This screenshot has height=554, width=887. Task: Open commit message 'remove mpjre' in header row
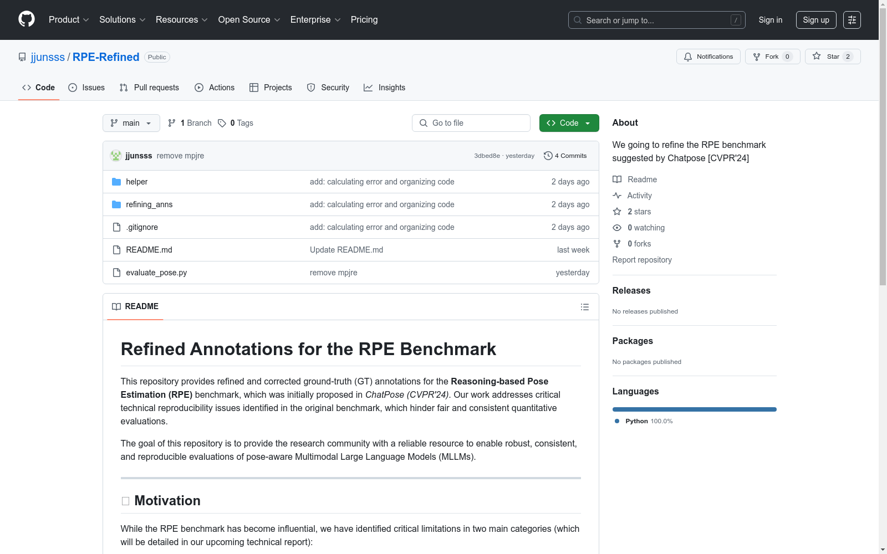180,156
